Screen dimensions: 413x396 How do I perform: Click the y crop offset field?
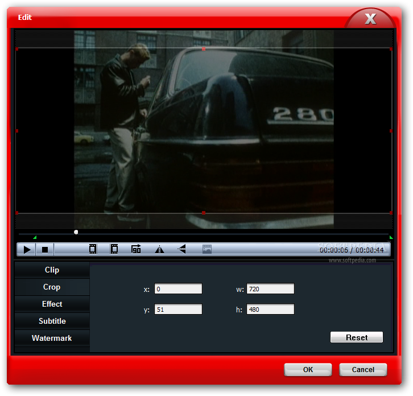point(178,309)
